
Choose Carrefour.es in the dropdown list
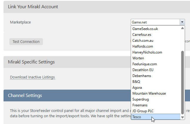click(156, 35)
